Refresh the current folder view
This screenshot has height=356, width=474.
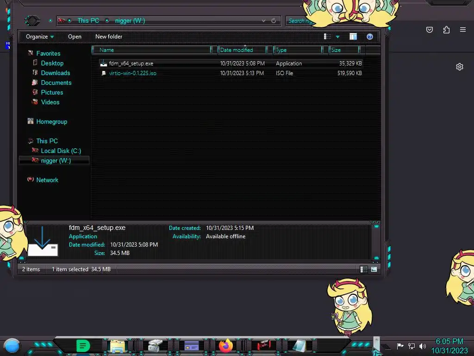click(274, 20)
